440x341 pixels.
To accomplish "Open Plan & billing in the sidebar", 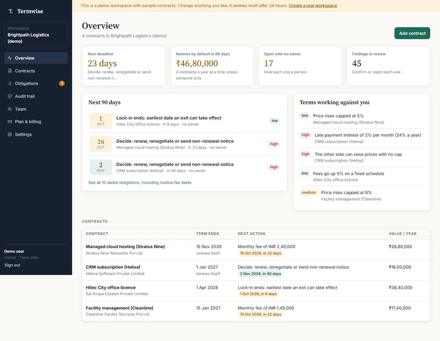I will click(x=36, y=122).
